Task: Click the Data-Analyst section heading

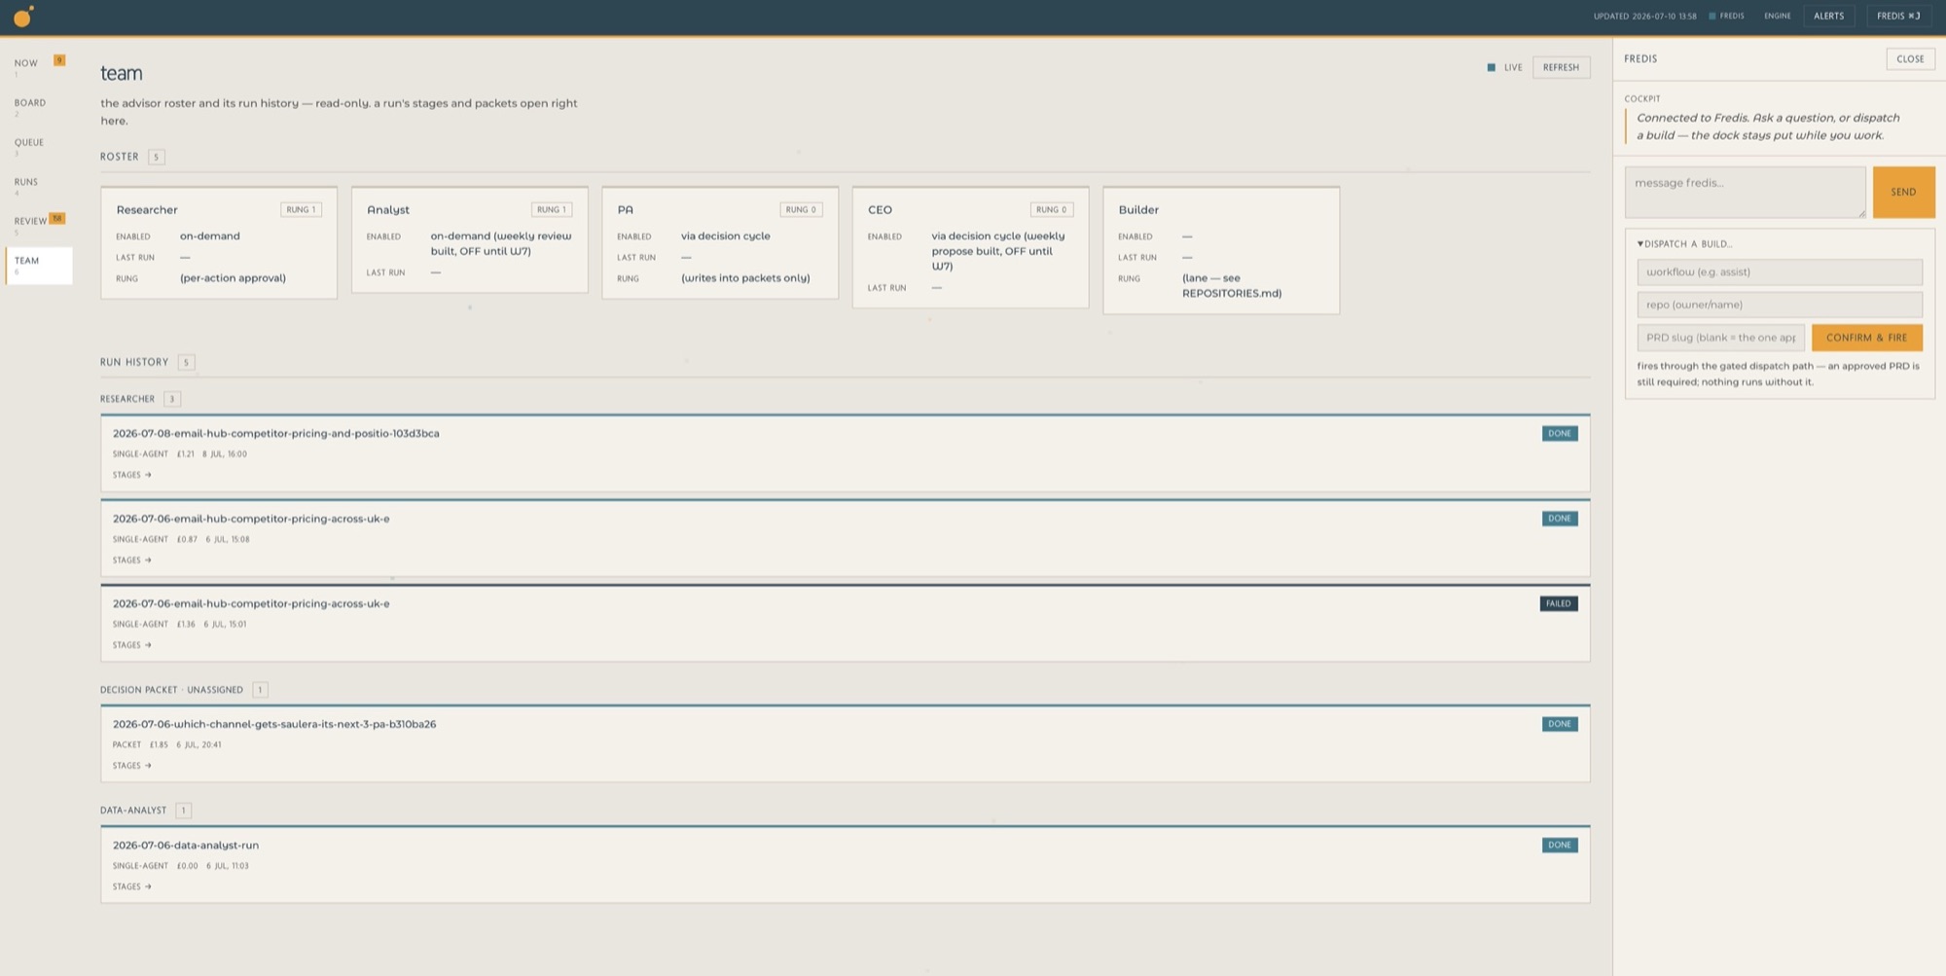Action: click(x=133, y=811)
